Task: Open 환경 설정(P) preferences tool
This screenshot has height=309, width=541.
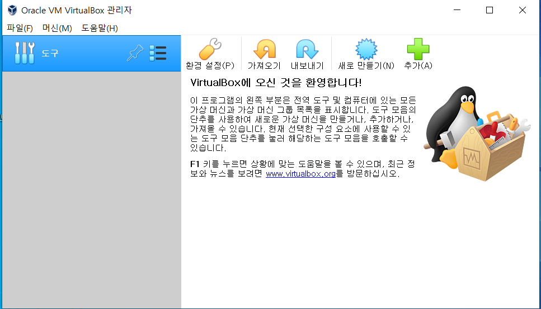Action: click(210, 54)
